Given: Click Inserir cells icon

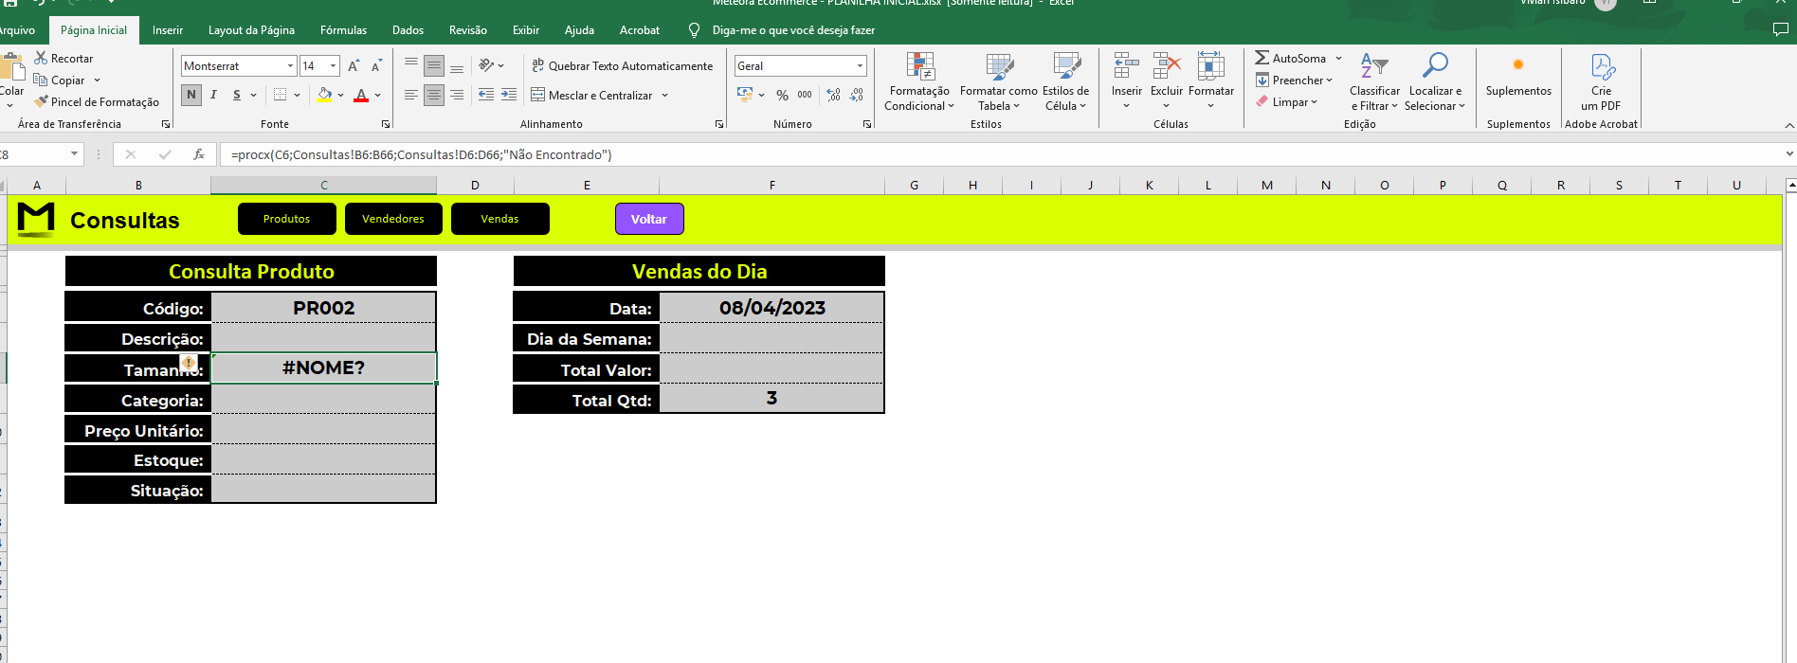Looking at the screenshot, I should 1126,66.
